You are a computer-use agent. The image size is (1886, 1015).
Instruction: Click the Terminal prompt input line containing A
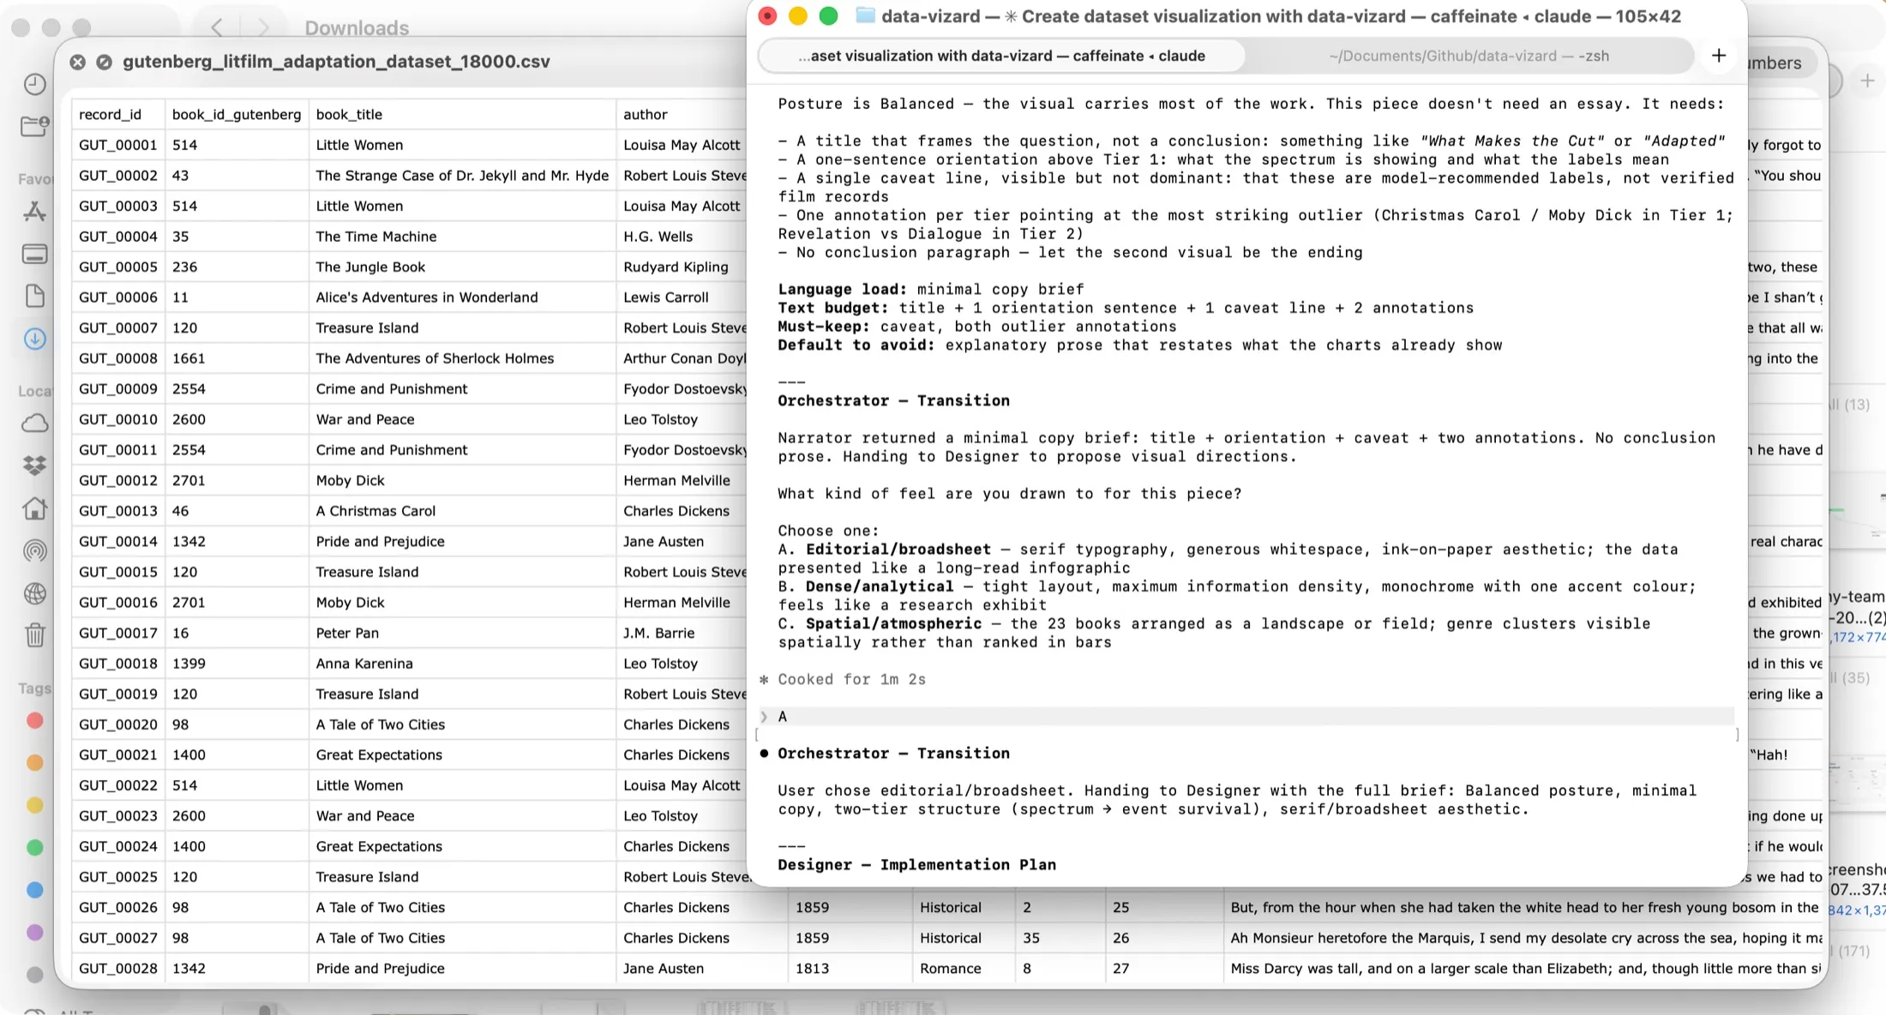[1246, 717]
